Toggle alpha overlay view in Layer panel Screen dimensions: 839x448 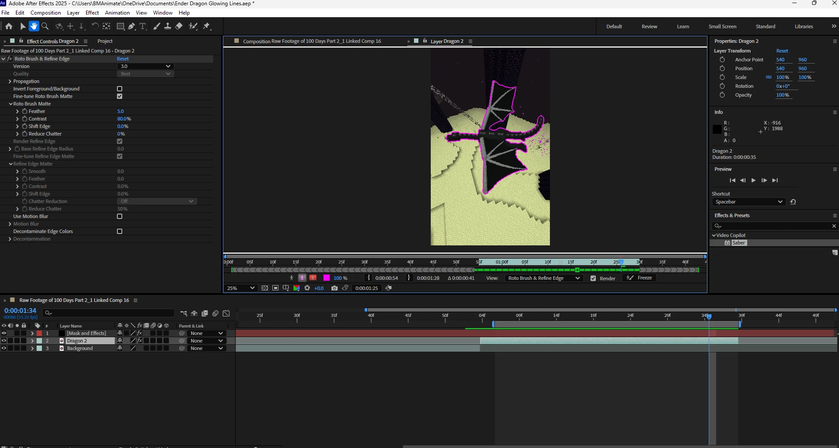(x=313, y=278)
